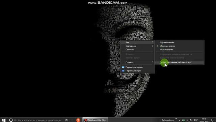Click the taskbar search input field
This screenshot has height=122, width=216.
(x=38, y=120)
